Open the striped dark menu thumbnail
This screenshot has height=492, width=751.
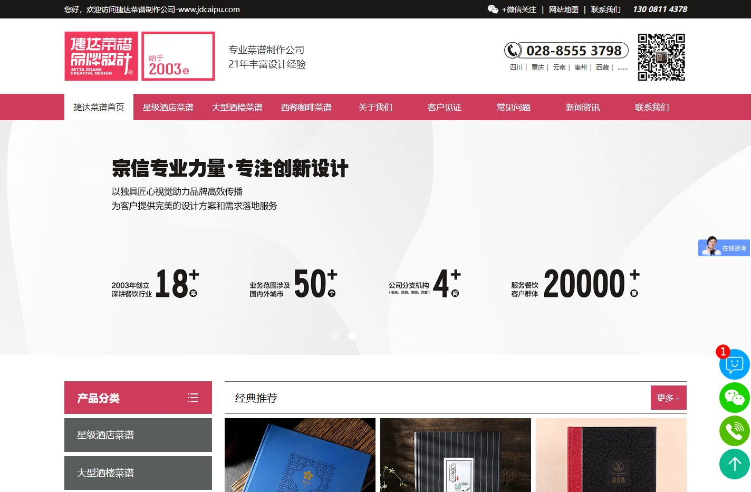456,455
